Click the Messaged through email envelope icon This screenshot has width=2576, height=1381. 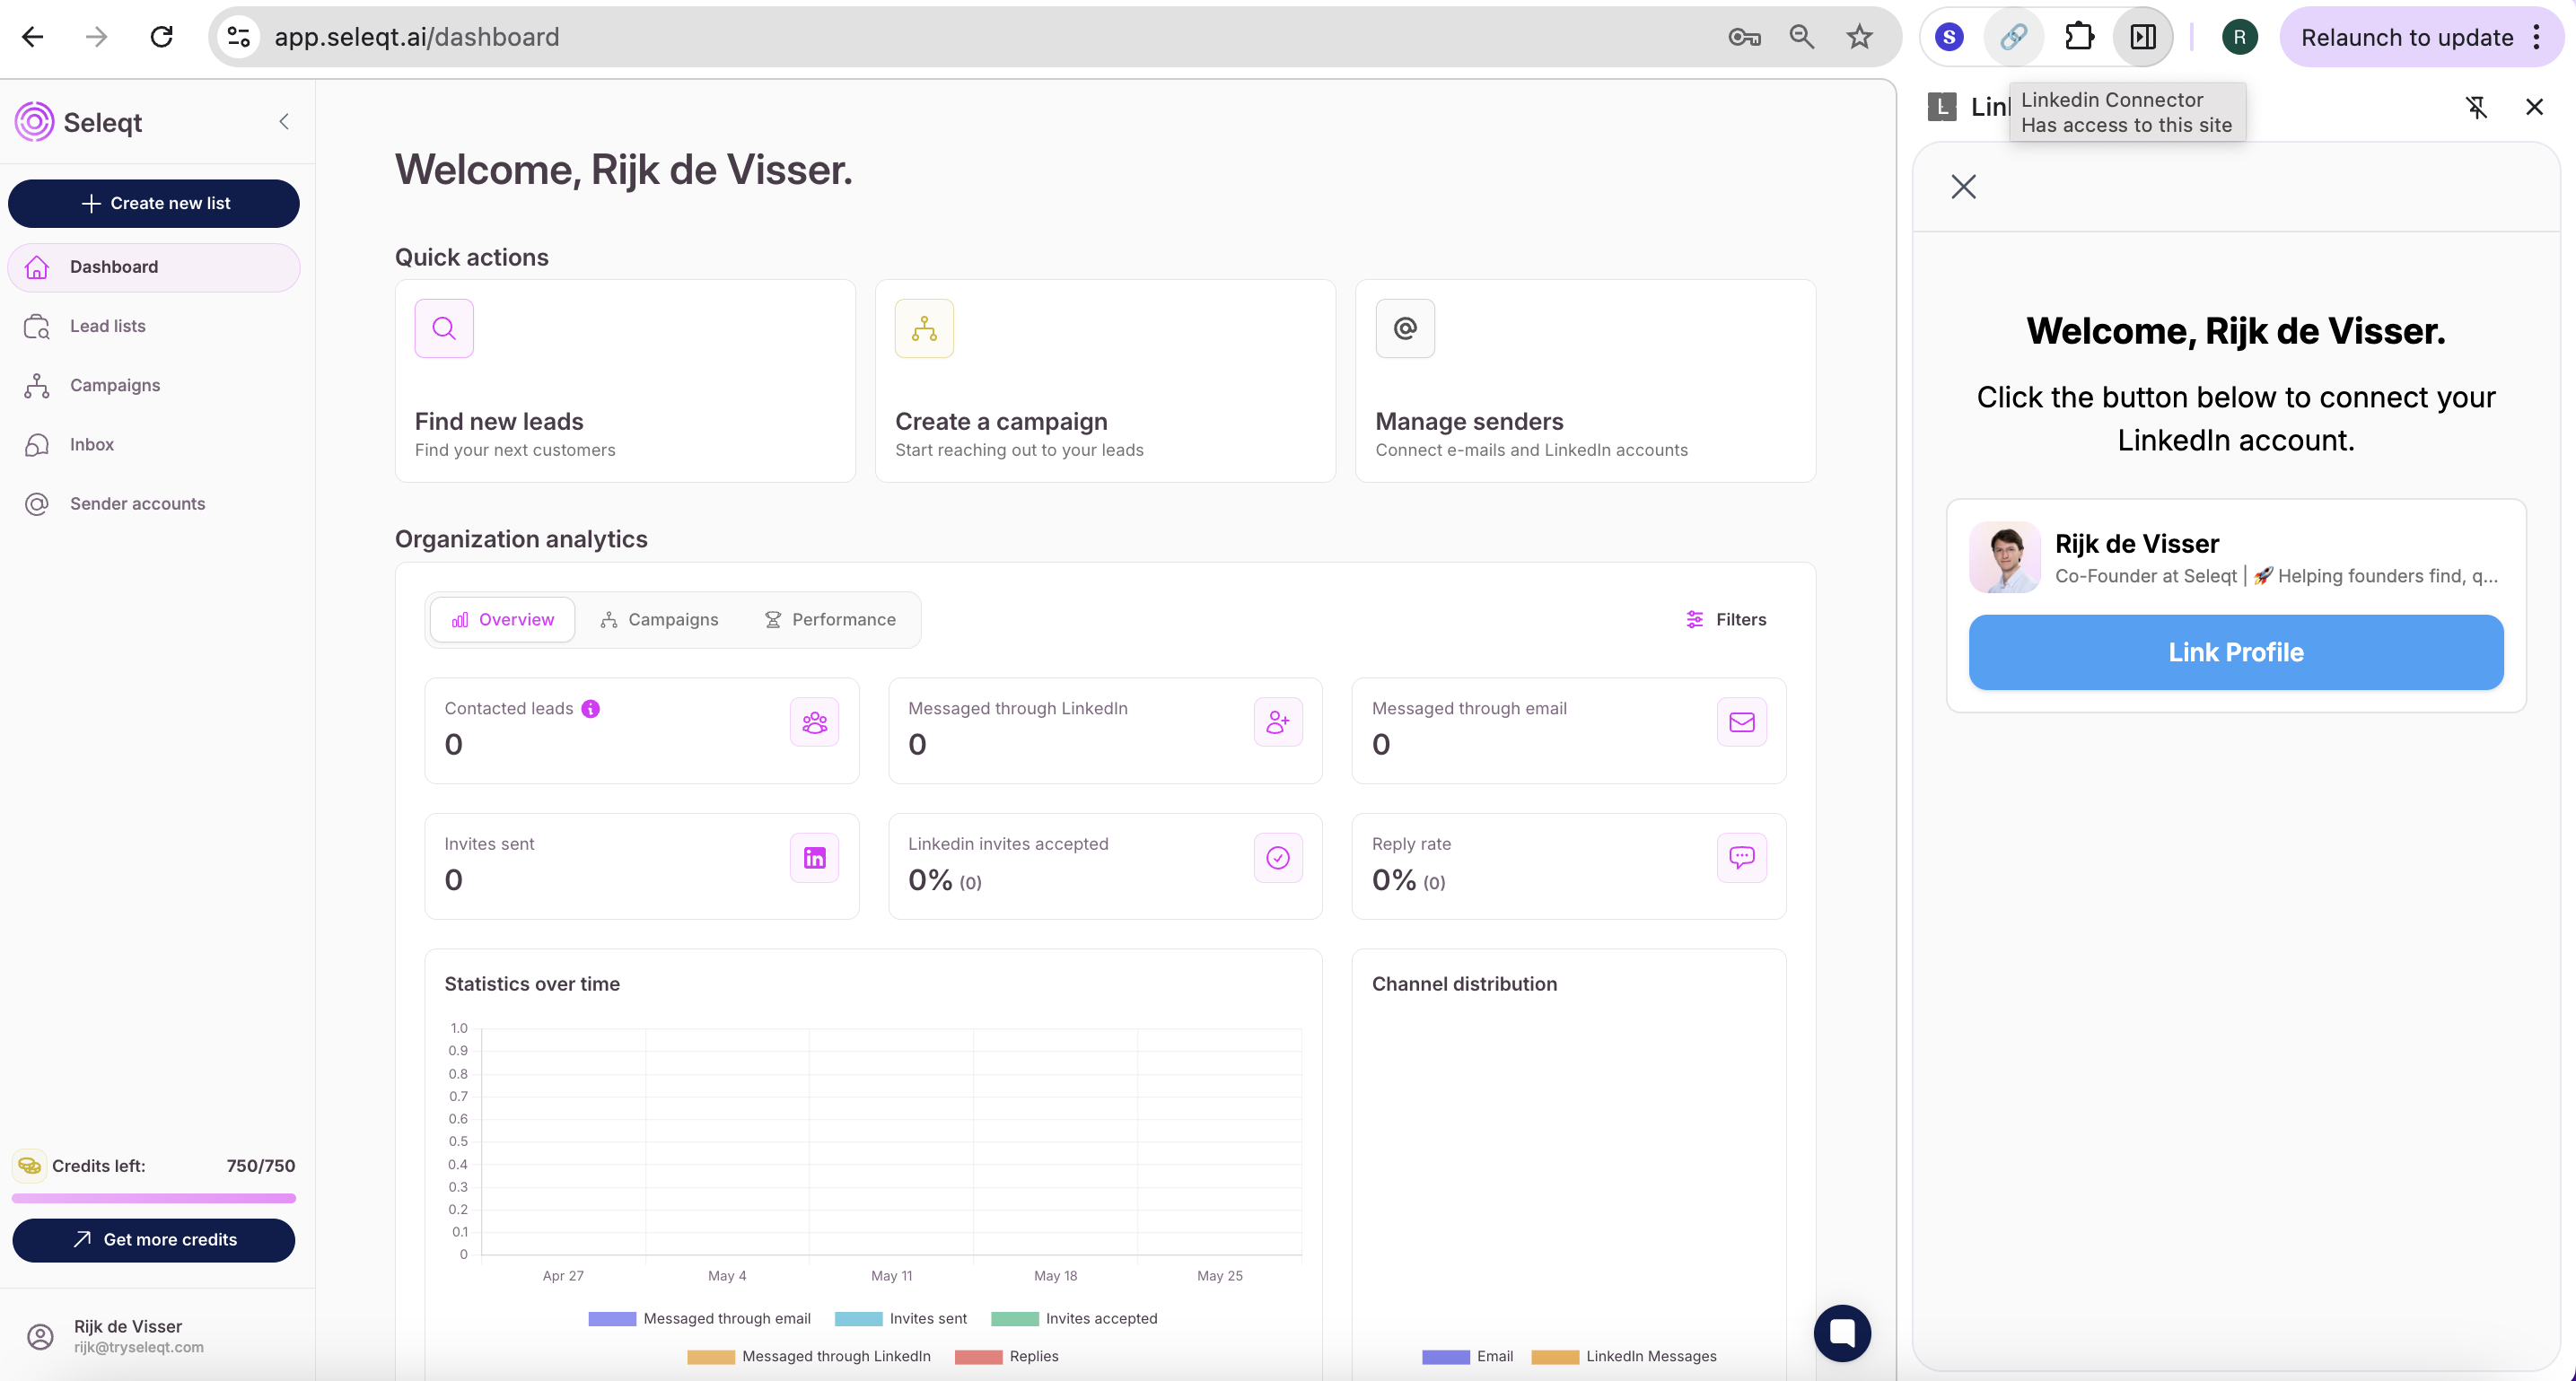(x=1741, y=722)
